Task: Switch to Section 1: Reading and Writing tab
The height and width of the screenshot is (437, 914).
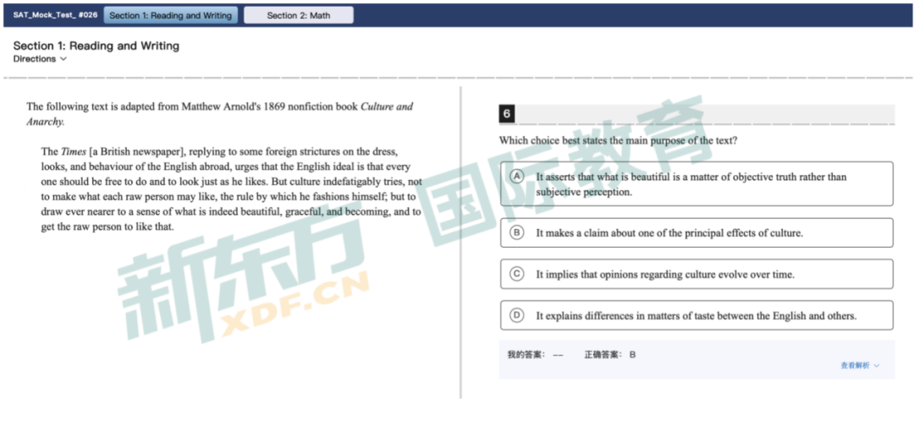Action: pyautogui.click(x=171, y=16)
